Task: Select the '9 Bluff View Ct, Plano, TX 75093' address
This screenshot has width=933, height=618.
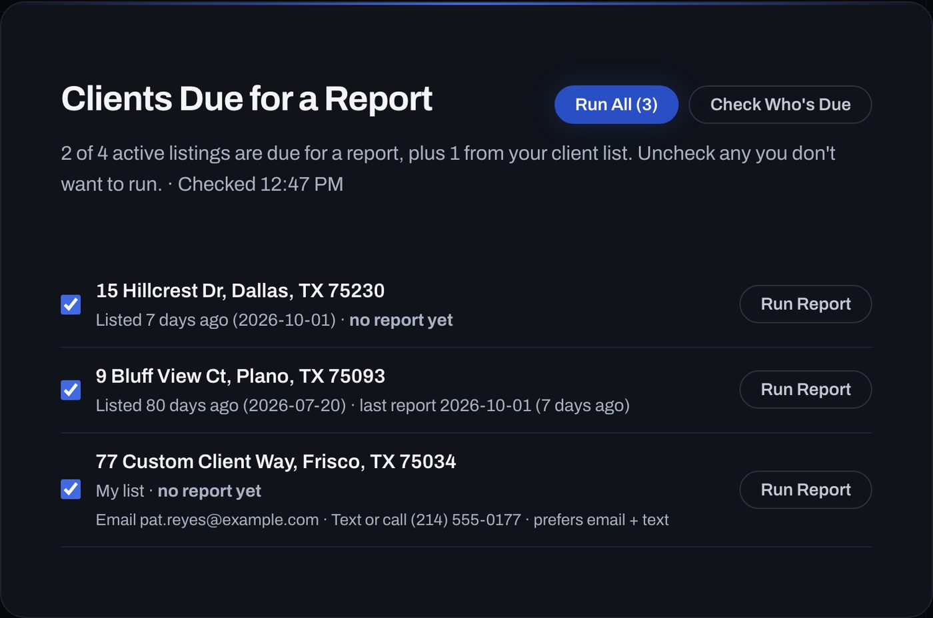Action: tap(240, 376)
